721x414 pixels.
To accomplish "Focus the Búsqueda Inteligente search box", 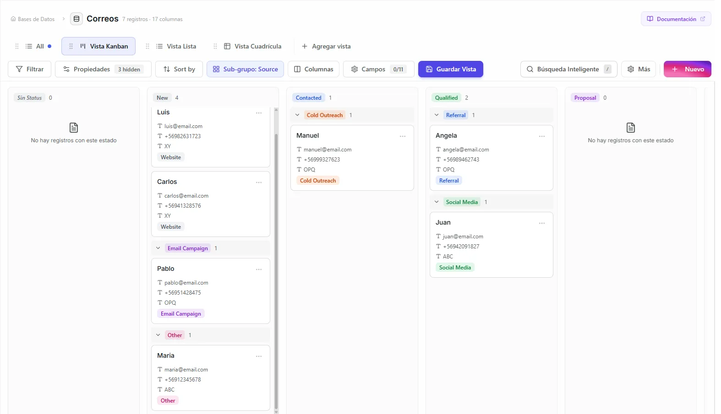I will [x=568, y=69].
